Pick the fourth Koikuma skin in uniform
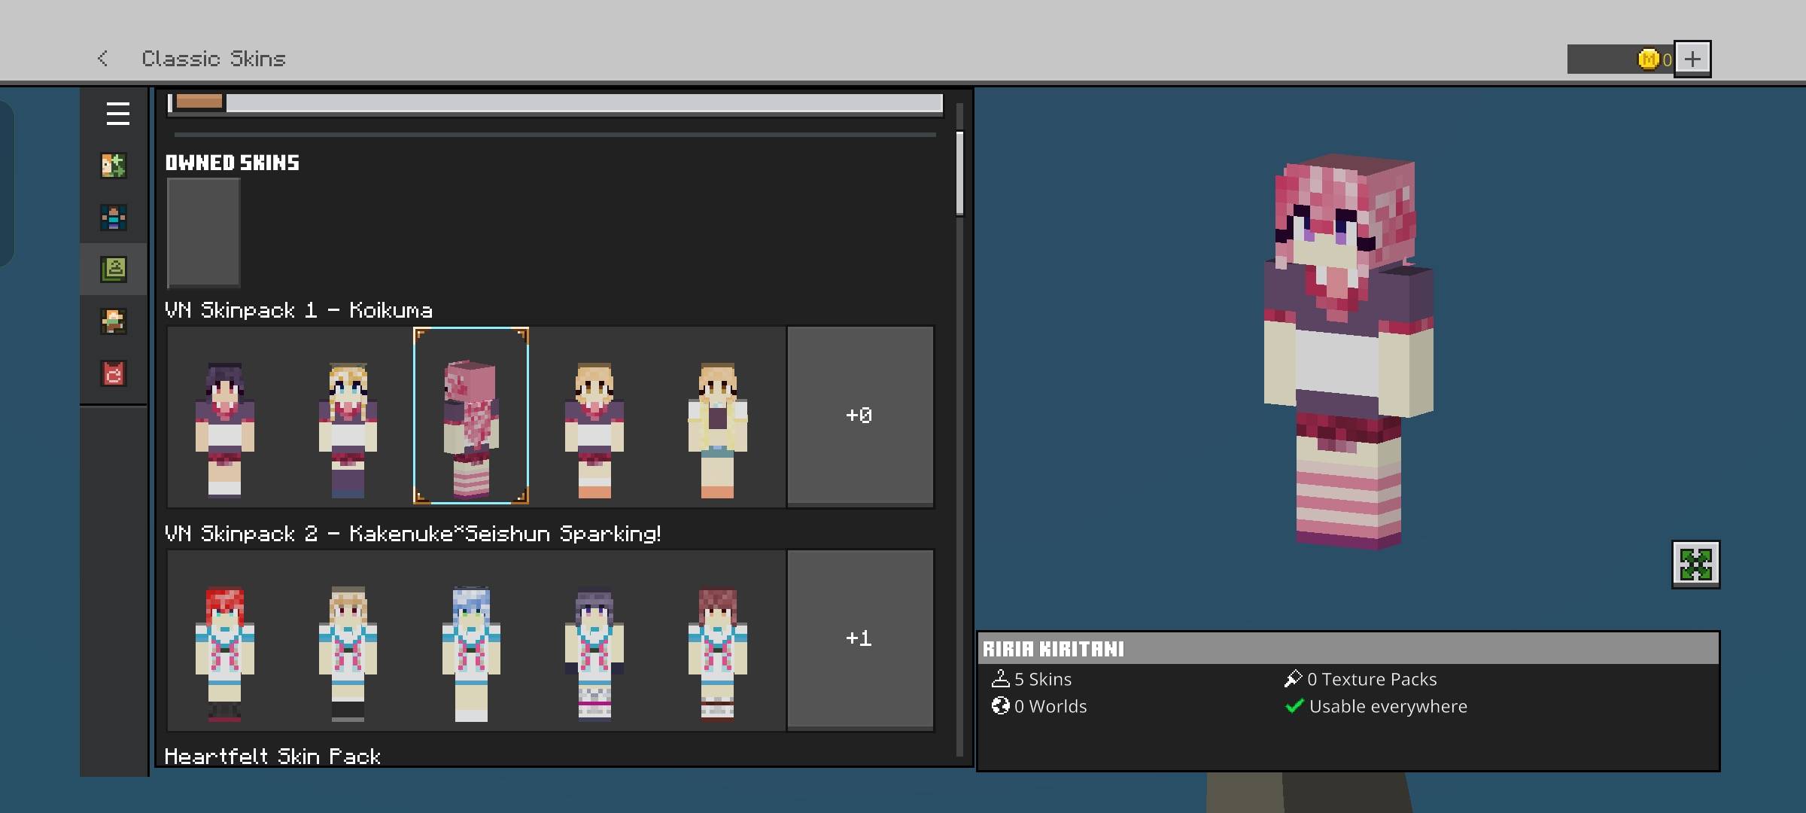1806x813 pixels. pos(594,429)
